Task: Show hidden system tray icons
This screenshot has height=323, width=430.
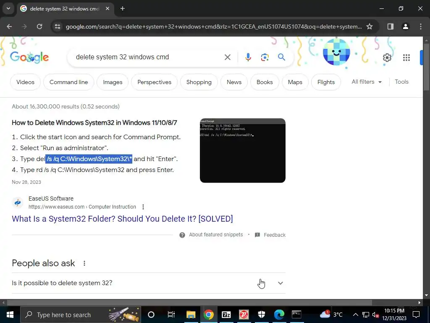Action: coord(355,315)
